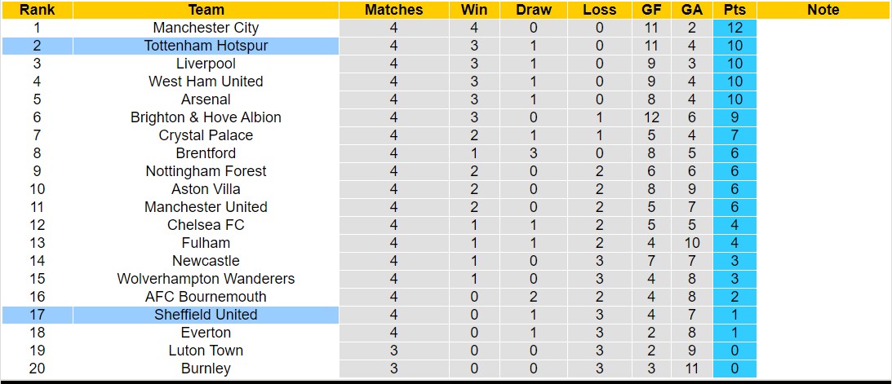Select the Manchester City team name
This screenshot has height=384, width=892.
click(x=206, y=28)
